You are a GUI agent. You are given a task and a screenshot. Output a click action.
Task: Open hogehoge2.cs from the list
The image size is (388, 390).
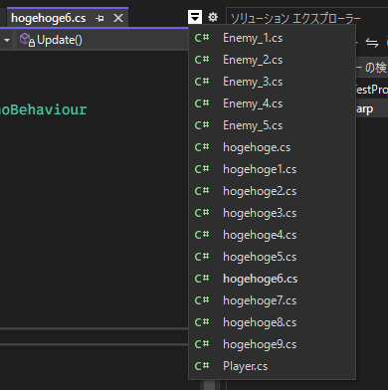click(x=272, y=191)
